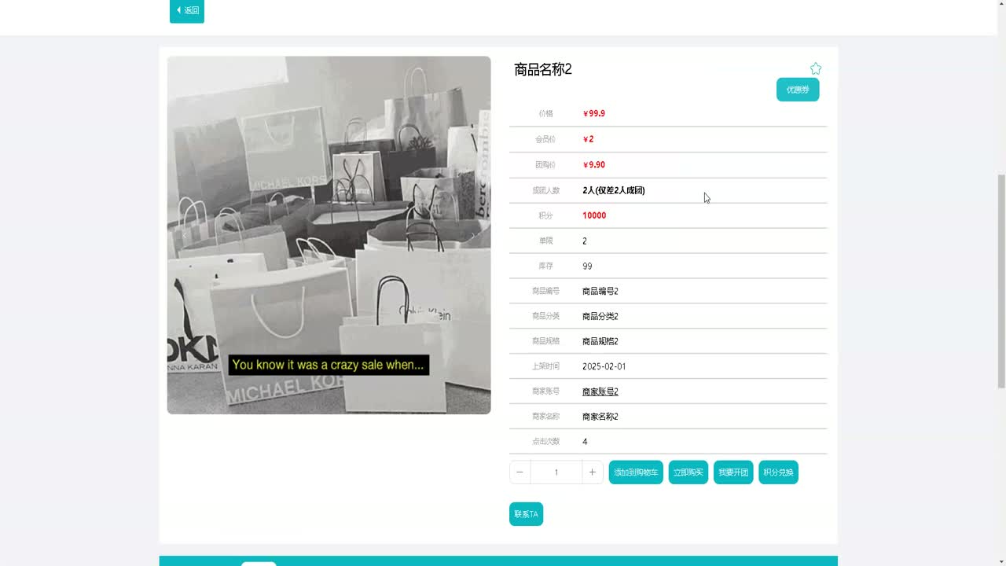Image resolution: width=1006 pixels, height=566 pixels.
Task: Start a group with 我要开团 button
Action: pos(733,472)
